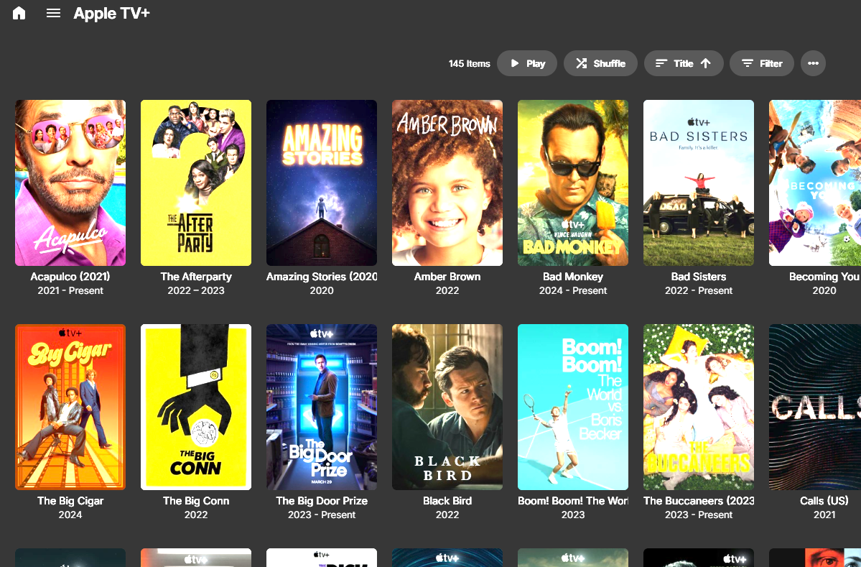This screenshot has height=567, width=861.
Task: Click the 'Amber Brown' title link
Action: 447,277
